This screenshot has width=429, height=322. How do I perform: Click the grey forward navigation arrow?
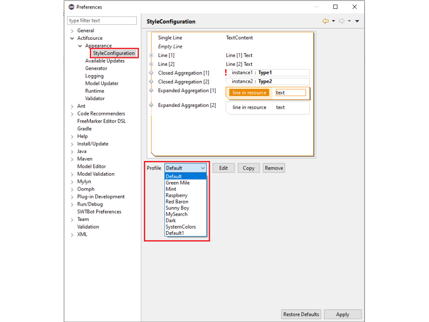point(341,21)
